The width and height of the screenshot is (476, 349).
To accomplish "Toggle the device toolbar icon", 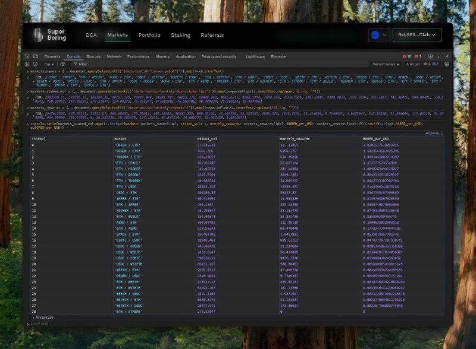I will pos(36,56).
